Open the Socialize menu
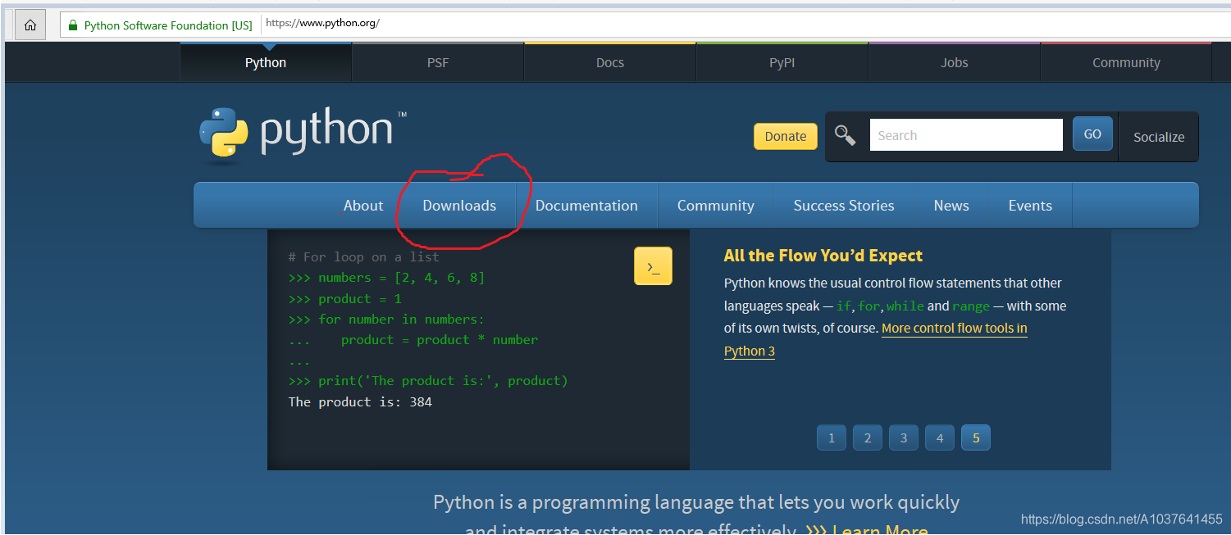Screen dimensions: 1231x535 (1159, 137)
